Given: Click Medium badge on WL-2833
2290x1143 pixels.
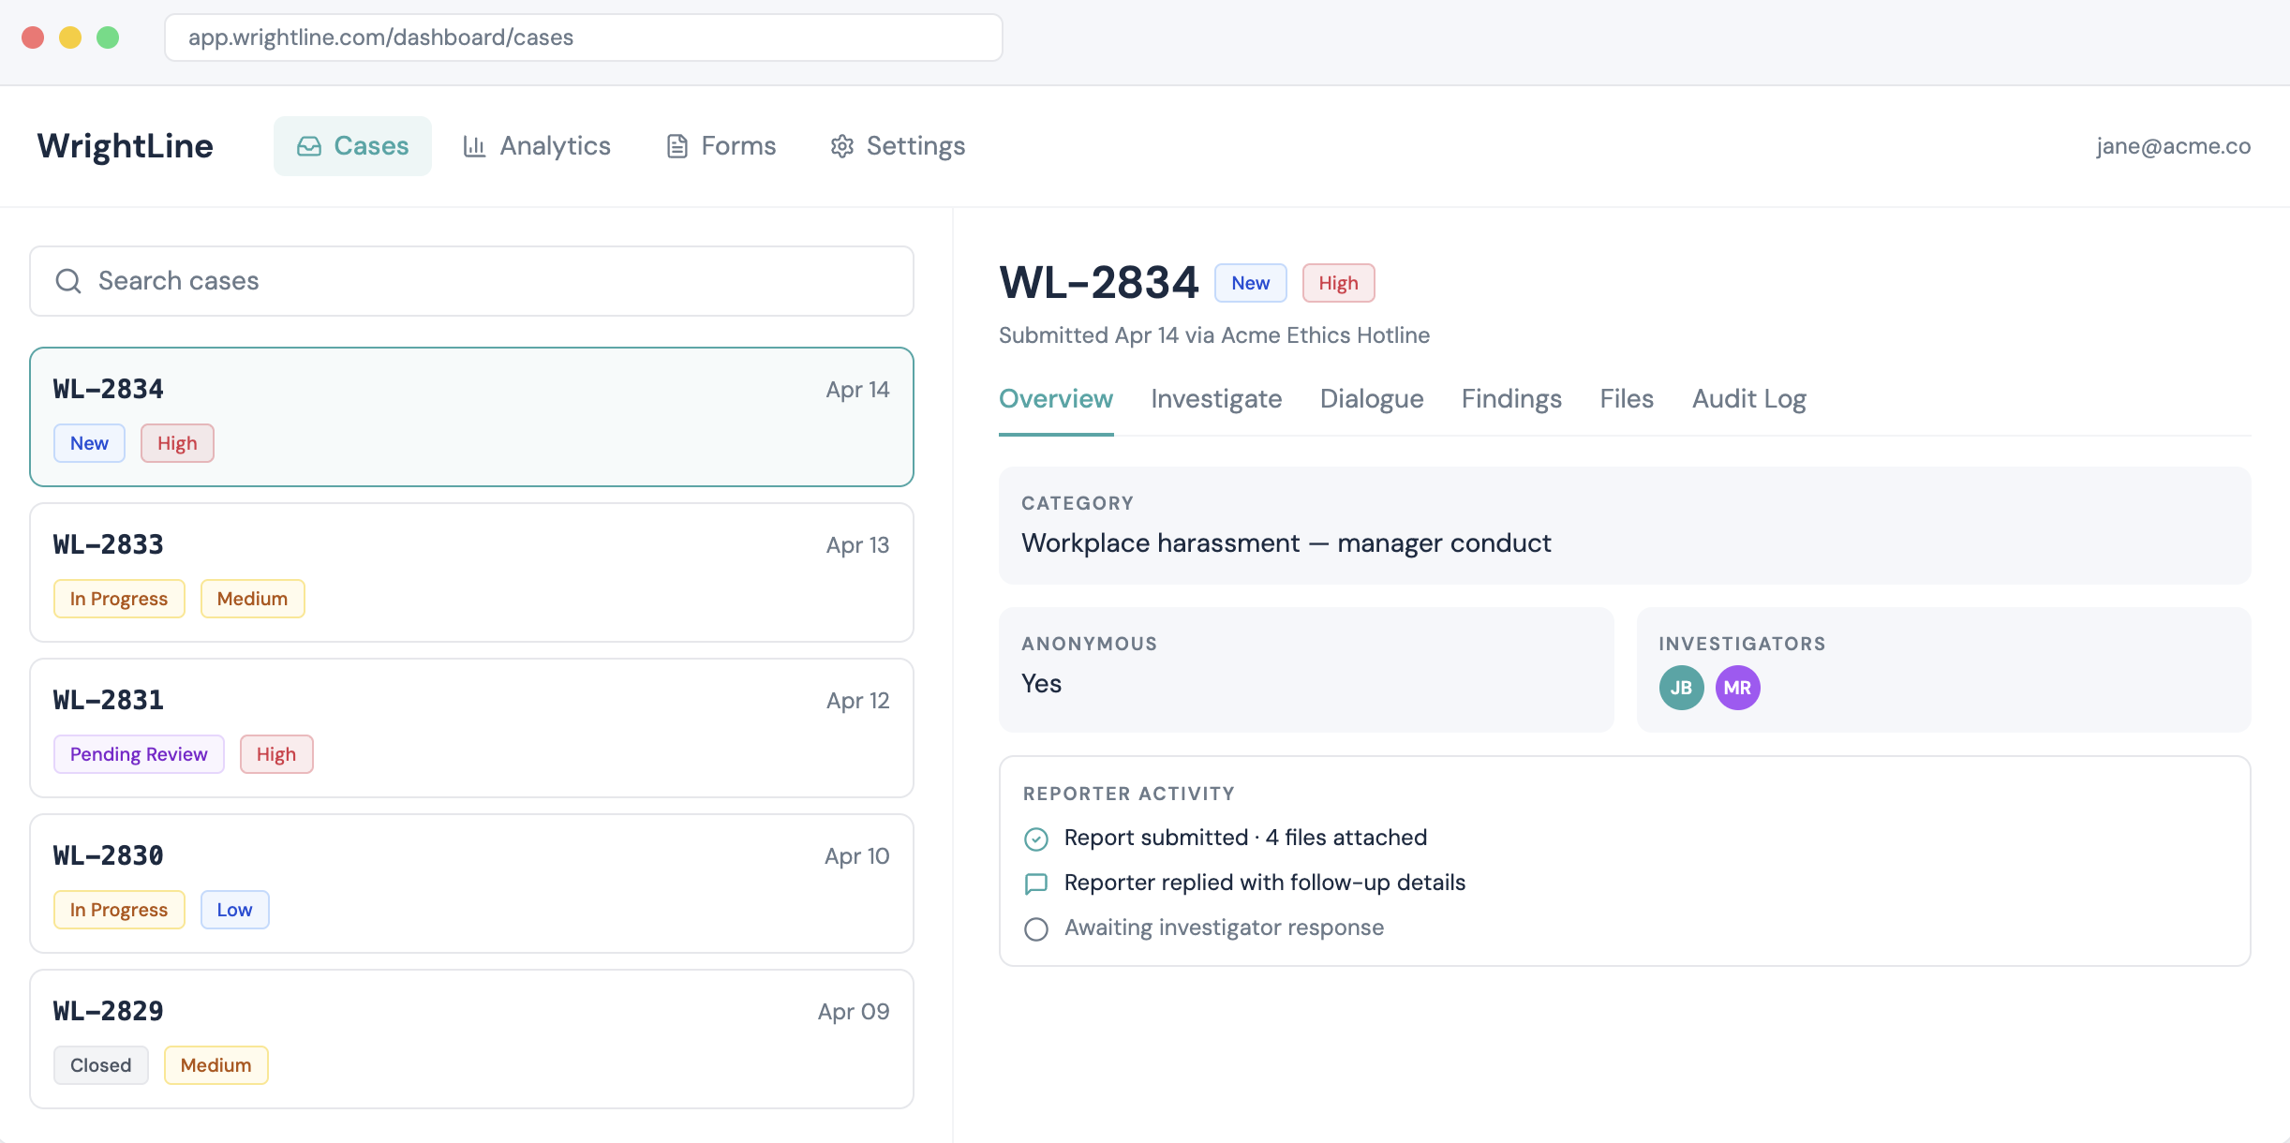Looking at the screenshot, I should click(252, 599).
